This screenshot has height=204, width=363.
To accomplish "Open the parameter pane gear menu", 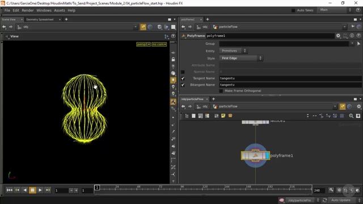I will coord(338,36).
